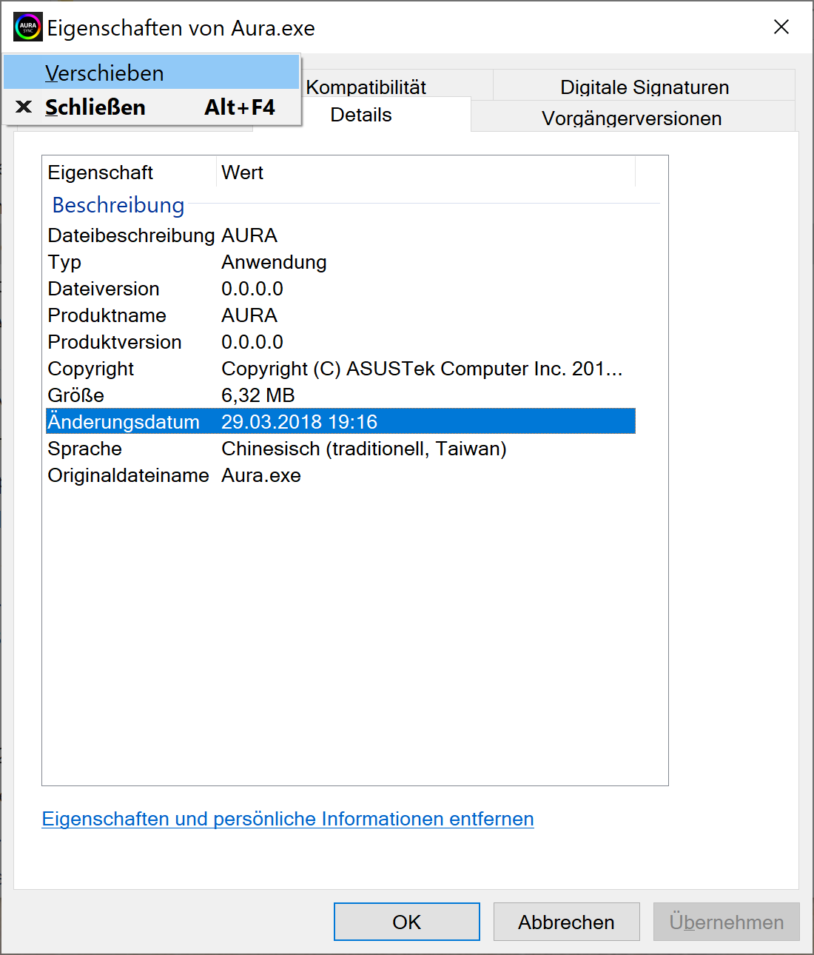Select the Produktname AURA row

[340, 315]
